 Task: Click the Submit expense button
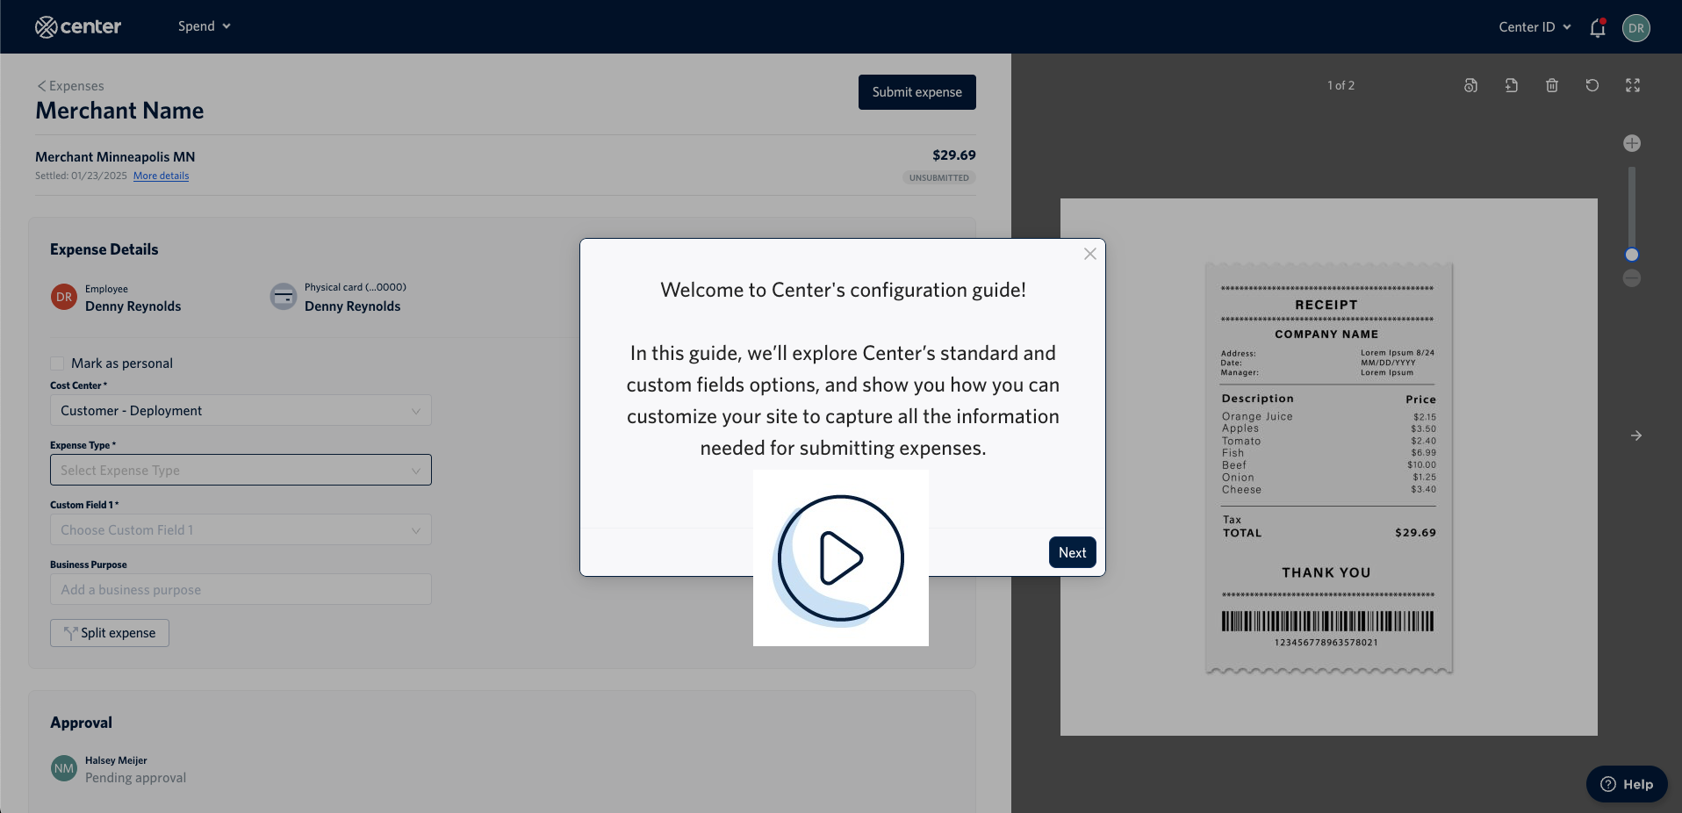(x=916, y=91)
